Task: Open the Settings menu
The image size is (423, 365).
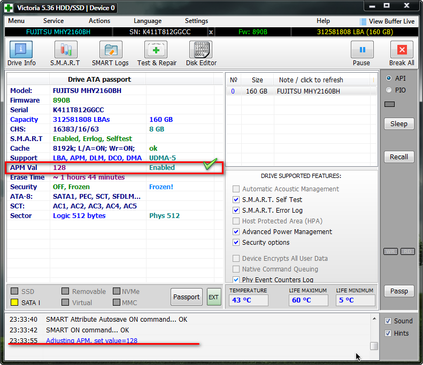Action: pyautogui.click(x=196, y=21)
